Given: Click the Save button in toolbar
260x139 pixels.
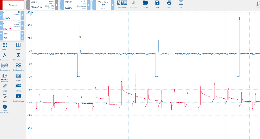Looking at the screenshot, I should [x=157, y=4].
